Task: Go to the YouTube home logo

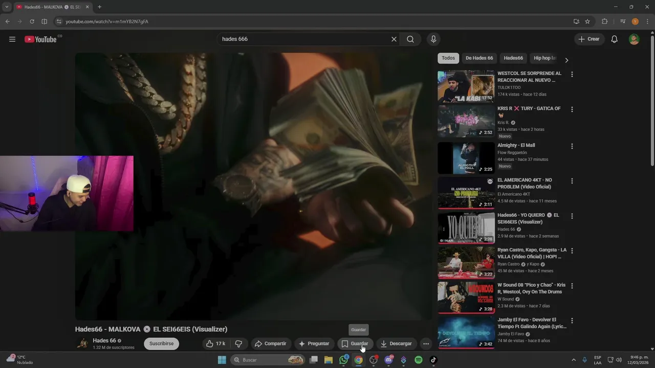Action: point(40,39)
